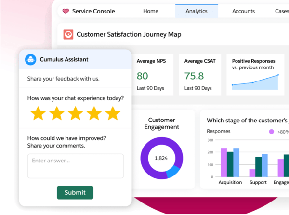Screen dimensions: 289x215
Task: Click the 1,824 engagement total
Action: point(161,158)
